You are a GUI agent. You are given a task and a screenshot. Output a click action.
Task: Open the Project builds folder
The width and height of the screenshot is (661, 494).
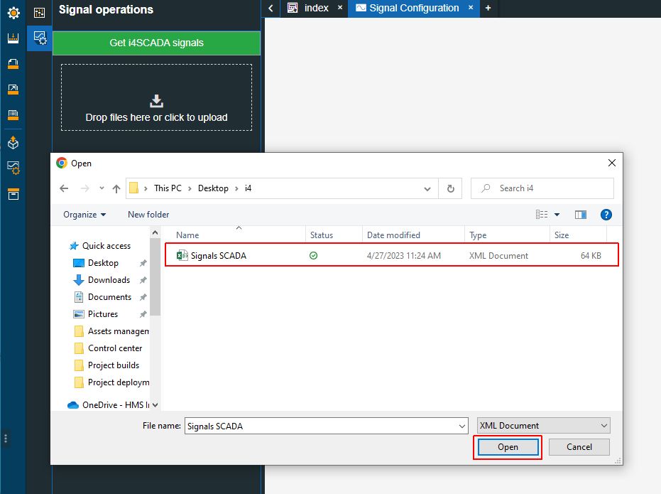click(x=114, y=365)
